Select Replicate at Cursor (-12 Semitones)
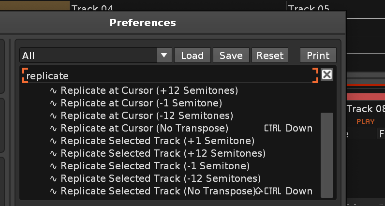This screenshot has height=206, width=385. tap(147, 116)
